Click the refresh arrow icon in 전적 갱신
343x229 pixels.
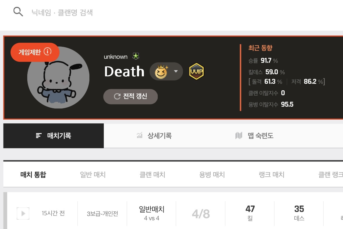pyautogui.click(x=117, y=96)
